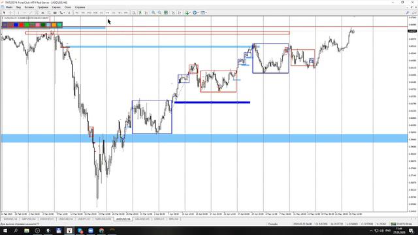The height and width of the screenshot is (235, 418).
Task: Switch timeframe to M30
Action: [95, 12]
